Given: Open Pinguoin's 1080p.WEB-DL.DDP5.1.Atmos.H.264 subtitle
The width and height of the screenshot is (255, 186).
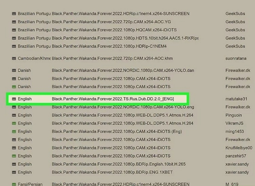Looking at the screenshot, I should [122, 115].
